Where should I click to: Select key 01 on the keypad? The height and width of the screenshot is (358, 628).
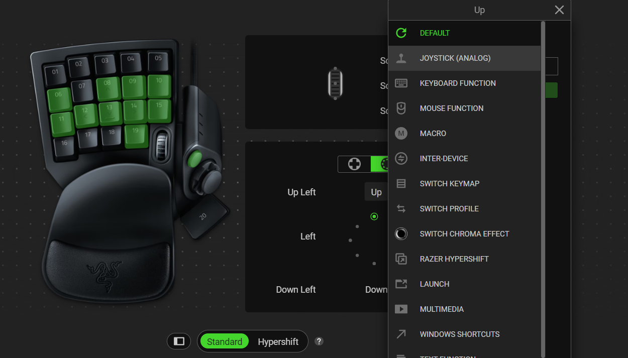point(56,75)
